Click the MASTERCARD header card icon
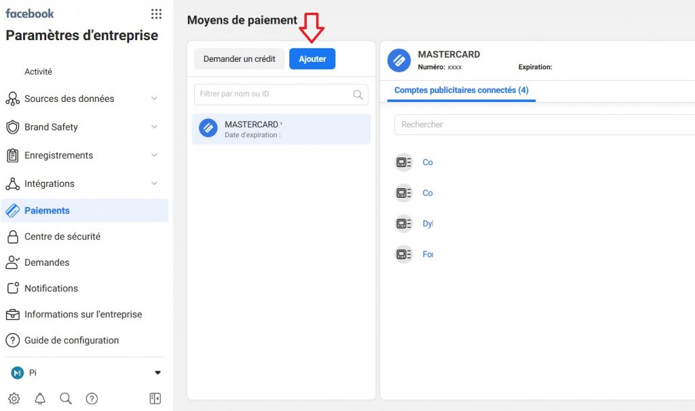695x411 pixels. 399,60
